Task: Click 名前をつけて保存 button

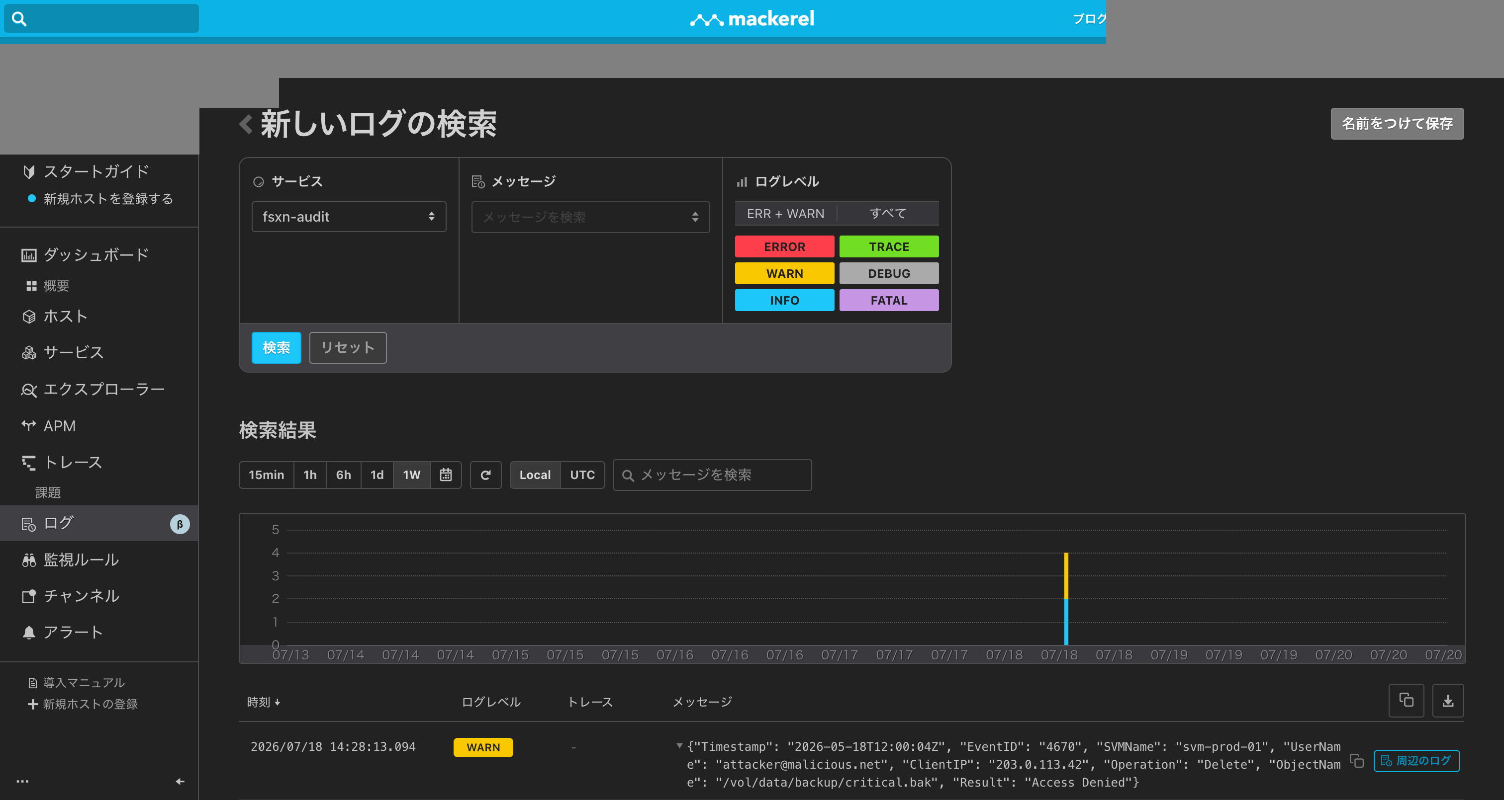Action: coord(1397,124)
